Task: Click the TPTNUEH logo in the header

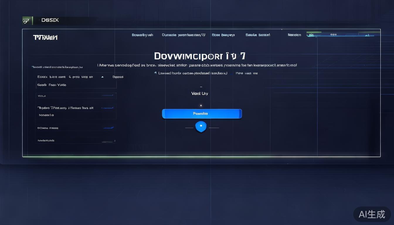Action: point(45,37)
